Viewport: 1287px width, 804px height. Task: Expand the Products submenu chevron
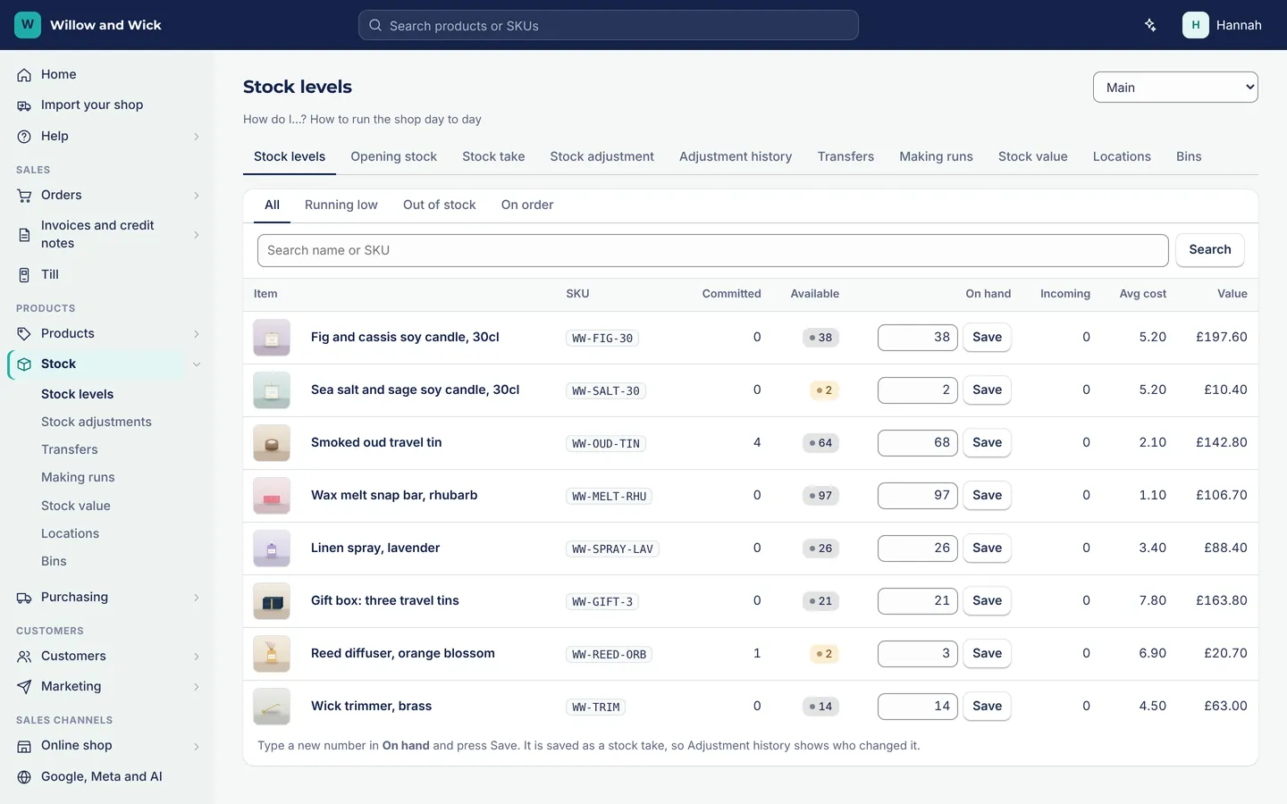point(197,334)
